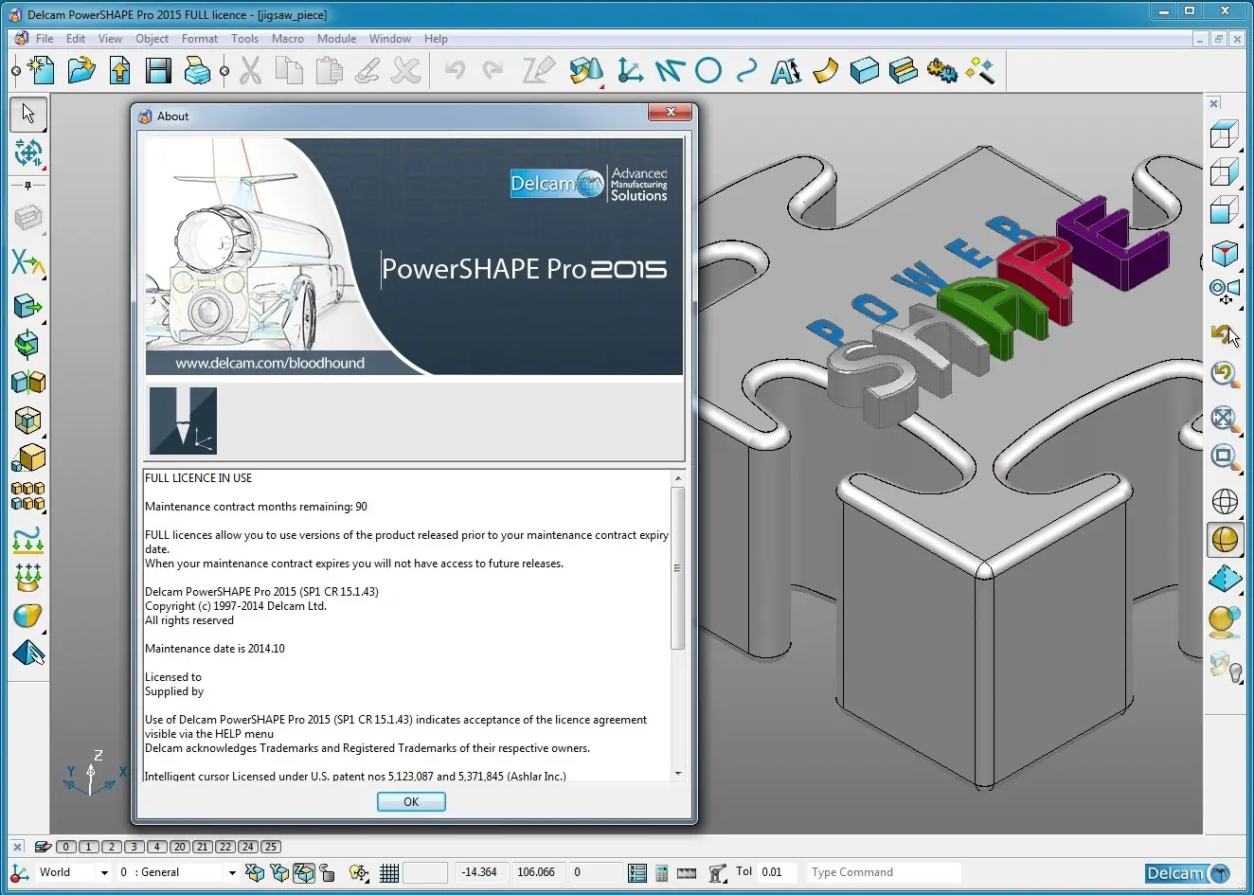Open the Tools menu
Viewport: 1254px width, 895px height.
pyautogui.click(x=244, y=39)
